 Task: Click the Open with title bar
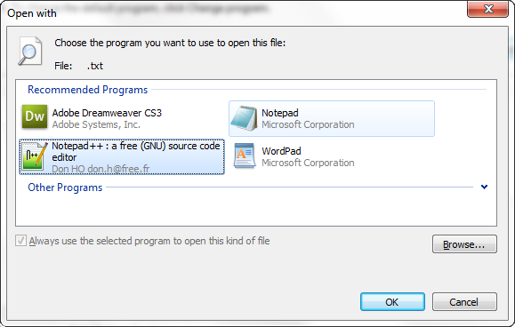click(229, 13)
